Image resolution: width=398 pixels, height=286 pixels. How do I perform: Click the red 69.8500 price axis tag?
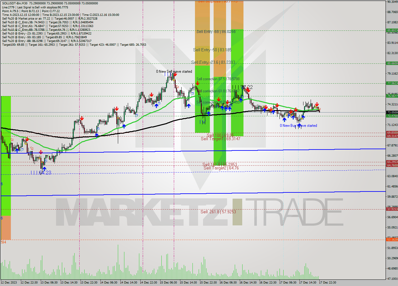[x=392, y=133]
